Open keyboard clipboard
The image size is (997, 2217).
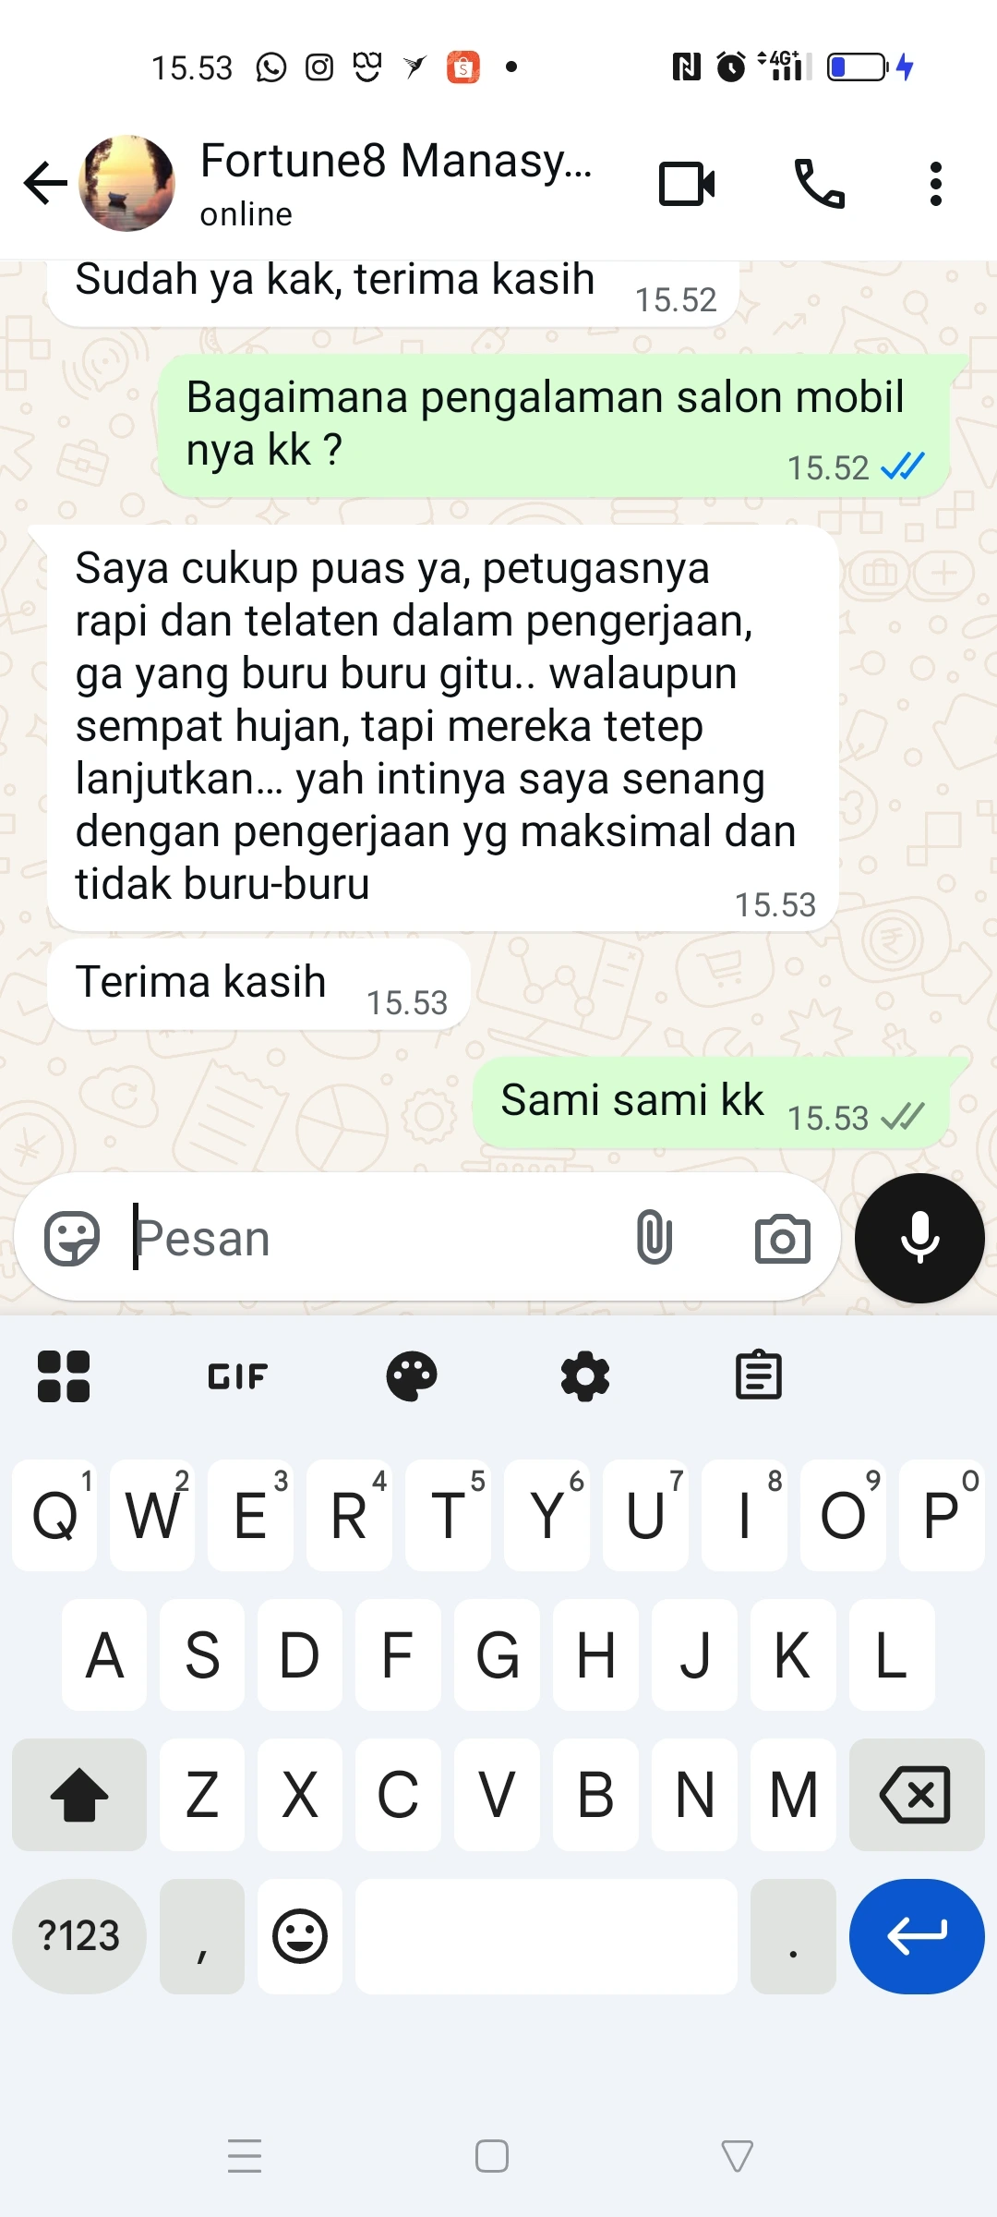pyautogui.click(x=759, y=1375)
